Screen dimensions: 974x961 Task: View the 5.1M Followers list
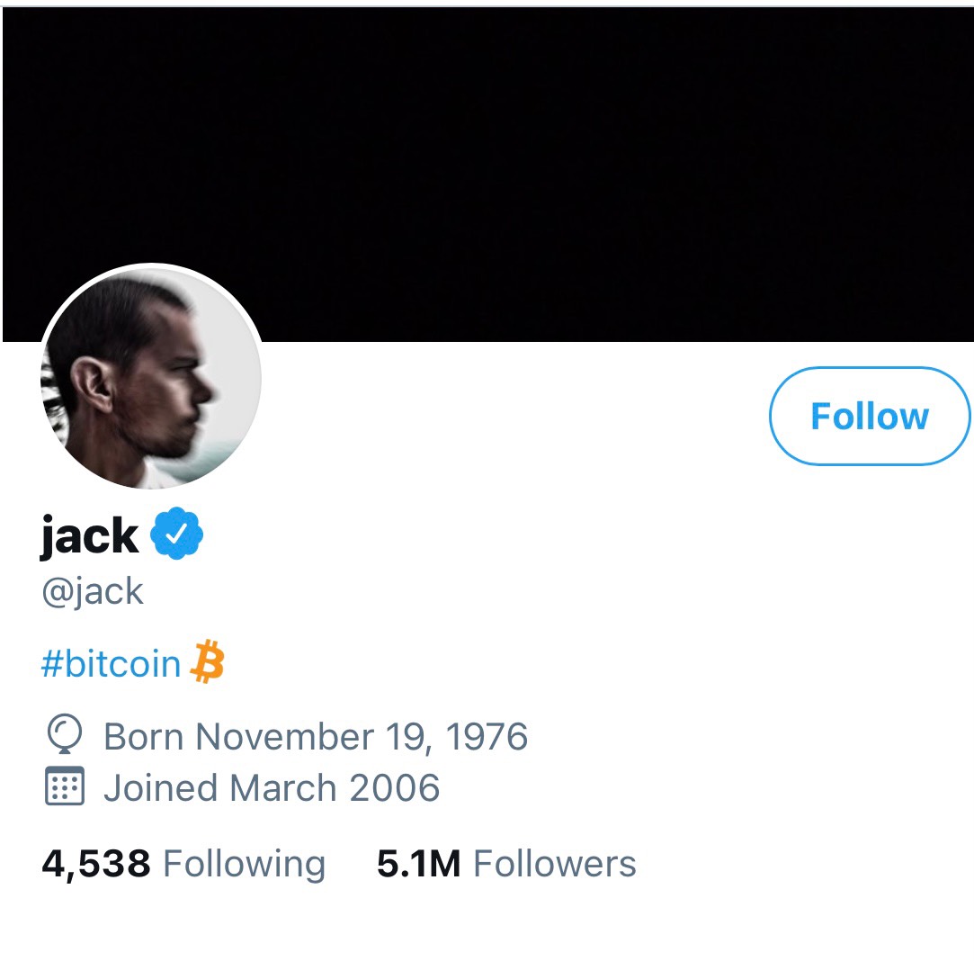click(506, 864)
